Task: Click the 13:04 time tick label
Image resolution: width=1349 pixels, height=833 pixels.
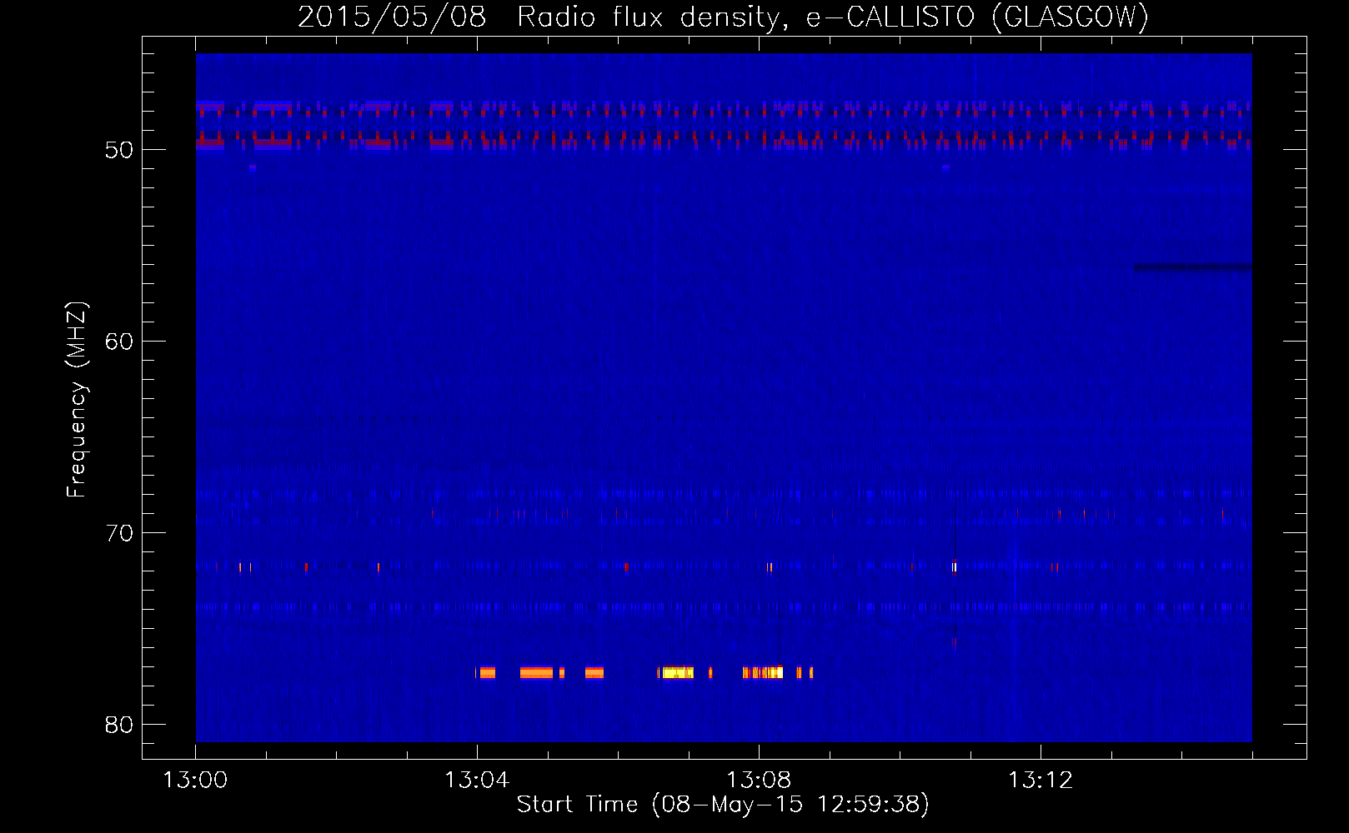Action: click(x=477, y=781)
